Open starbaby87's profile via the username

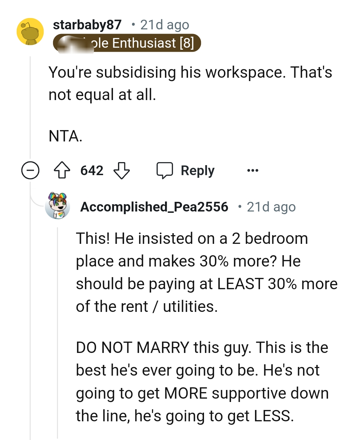click(87, 24)
